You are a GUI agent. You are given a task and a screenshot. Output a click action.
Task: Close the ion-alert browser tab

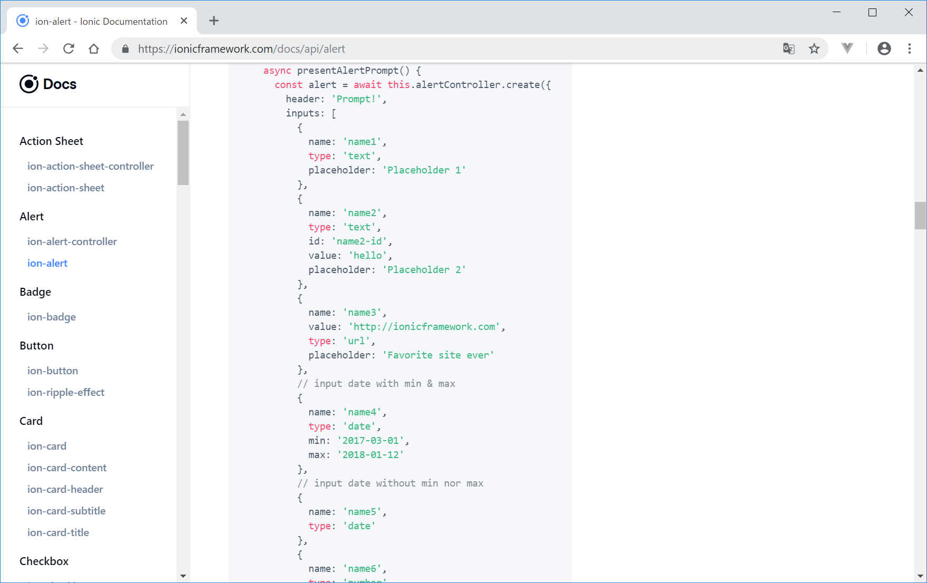click(184, 21)
